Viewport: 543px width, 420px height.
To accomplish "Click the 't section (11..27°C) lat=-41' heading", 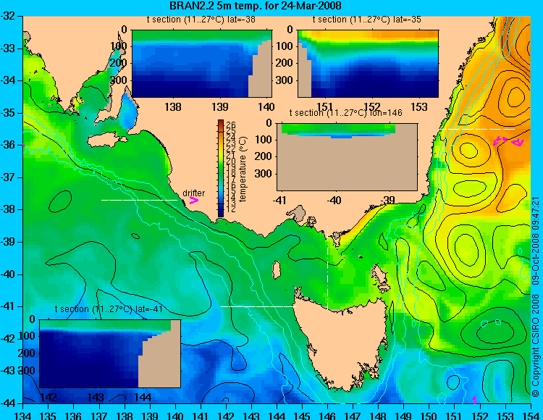I will coord(109,309).
